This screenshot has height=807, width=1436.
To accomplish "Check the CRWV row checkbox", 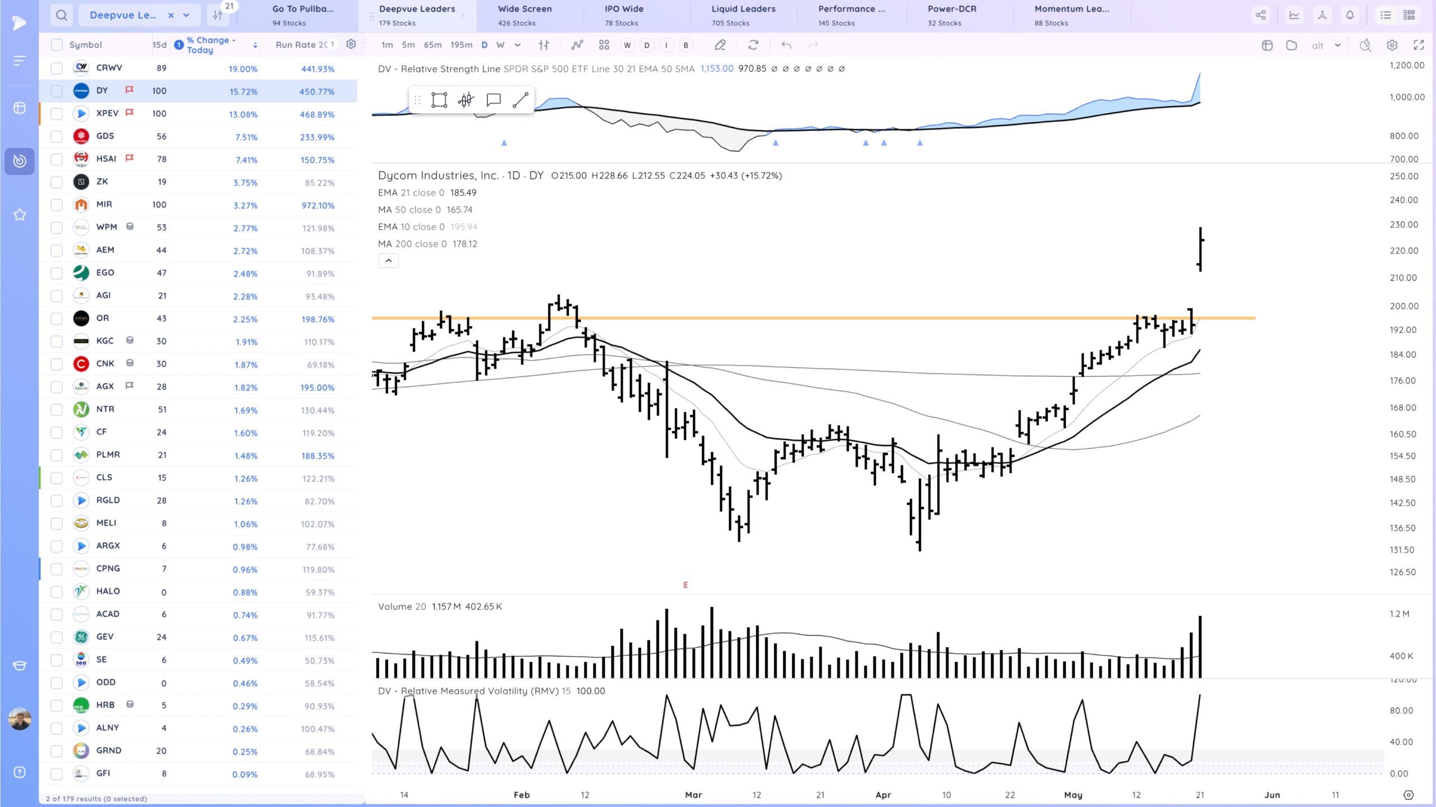I will [x=57, y=68].
